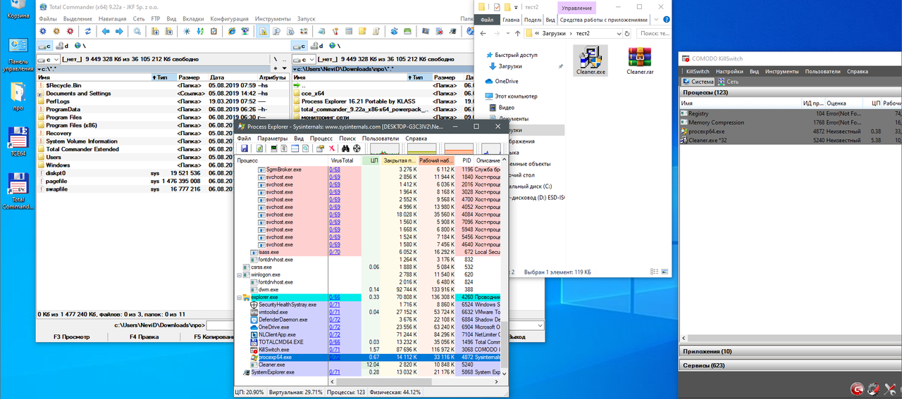Open Процесс menu in Process Explorer
Image resolution: width=902 pixels, height=399 pixels.
click(x=321, y=139)
